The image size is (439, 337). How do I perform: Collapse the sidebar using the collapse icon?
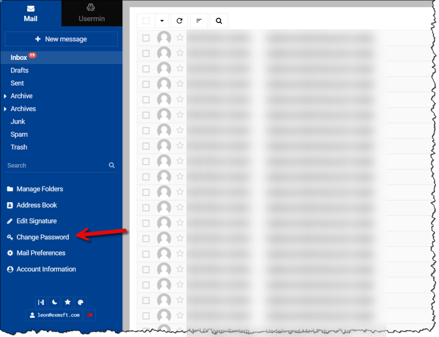click(41, 302)
